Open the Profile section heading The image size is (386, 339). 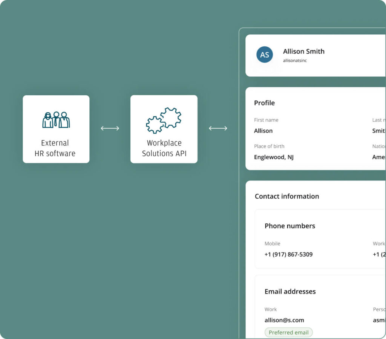click(x=264, y=103)
